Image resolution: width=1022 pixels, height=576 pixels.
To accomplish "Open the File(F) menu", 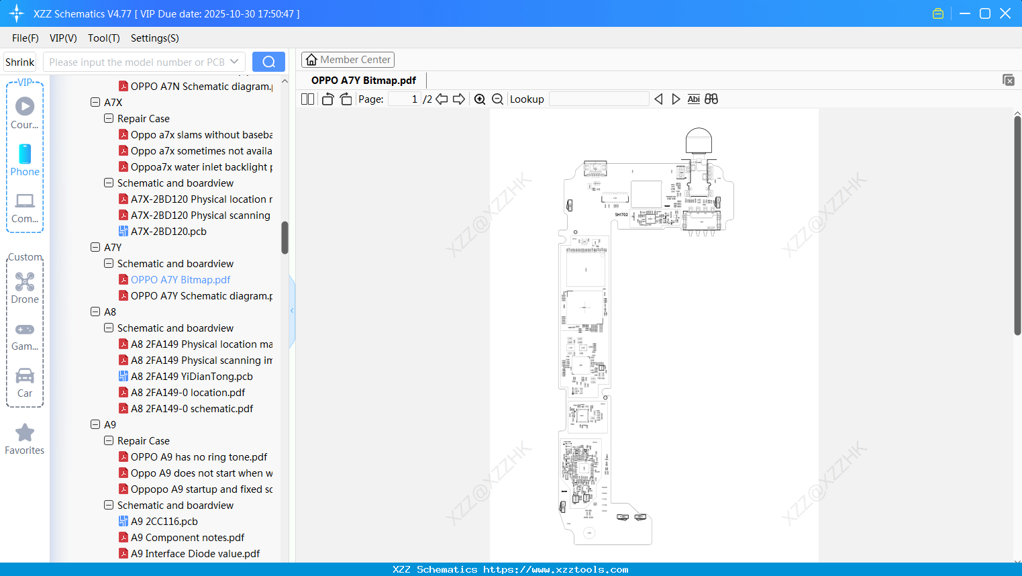I will click(25, 38).
